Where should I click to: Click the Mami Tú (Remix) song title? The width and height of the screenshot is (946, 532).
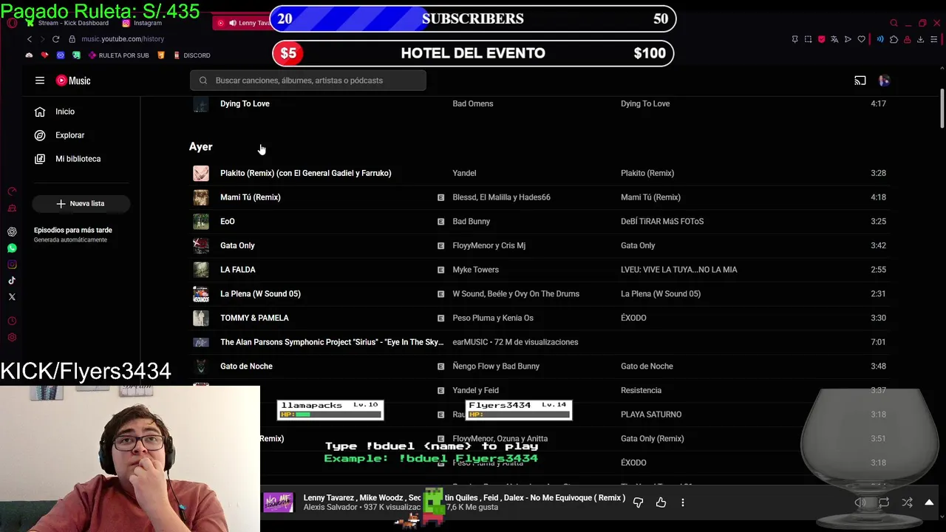[251, 197]
